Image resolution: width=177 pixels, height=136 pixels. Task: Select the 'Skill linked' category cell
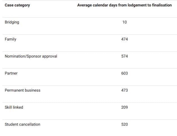(x=14, y=107)
